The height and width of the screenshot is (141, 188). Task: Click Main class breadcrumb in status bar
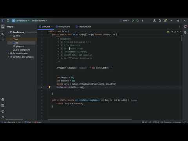coord(28,122)
